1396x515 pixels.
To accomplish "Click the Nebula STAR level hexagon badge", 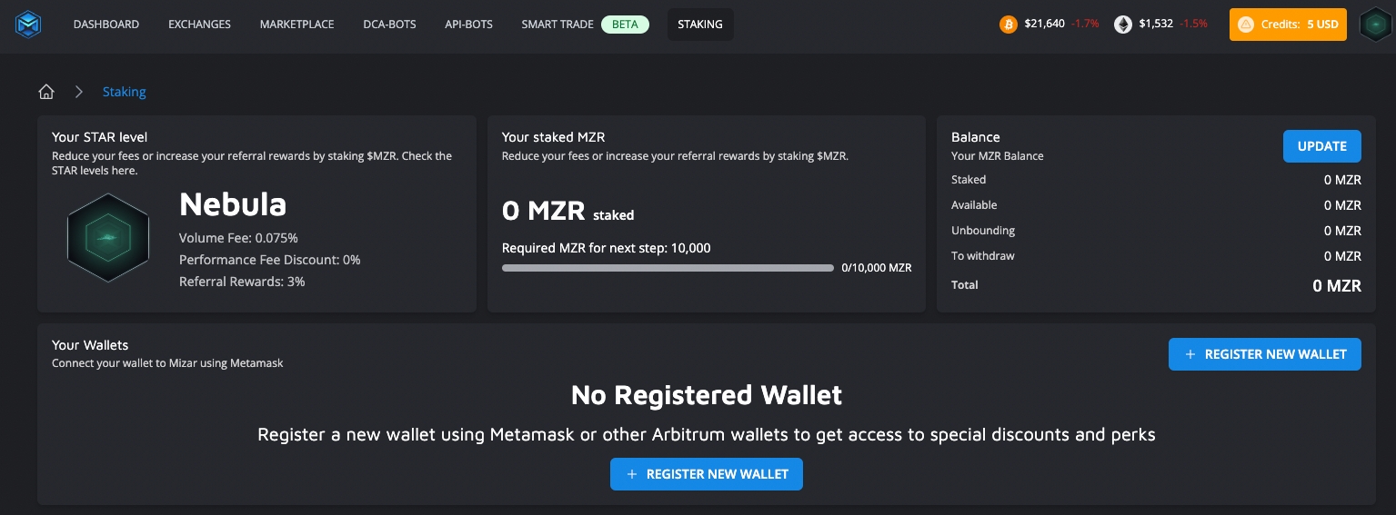I will coord(107,237).
